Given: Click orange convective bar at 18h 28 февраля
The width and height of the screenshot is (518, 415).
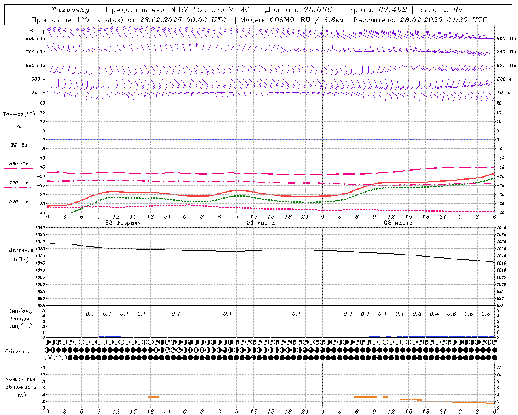Looking at the screenshot, I should coord(153,397).
